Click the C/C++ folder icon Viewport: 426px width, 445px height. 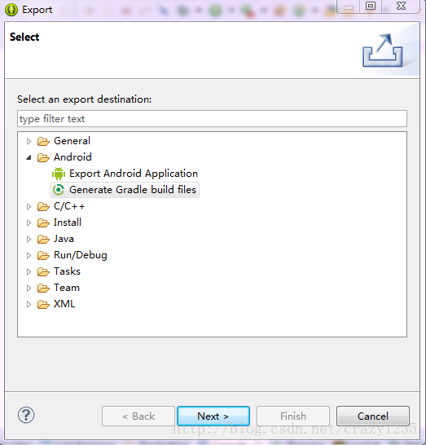(x=43, y=207)
